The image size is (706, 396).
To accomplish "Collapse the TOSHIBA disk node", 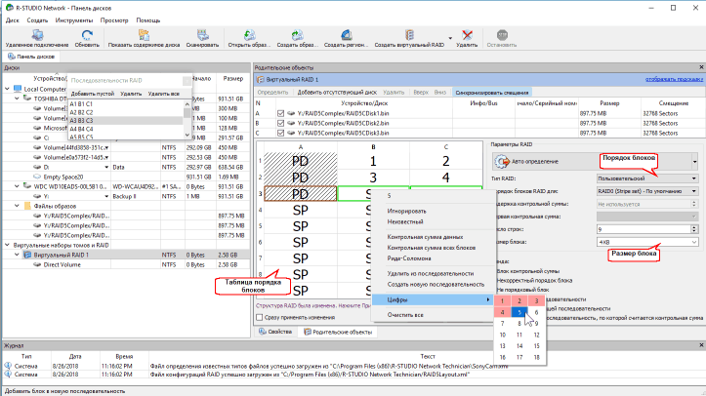I will click(x=18, y=99).
